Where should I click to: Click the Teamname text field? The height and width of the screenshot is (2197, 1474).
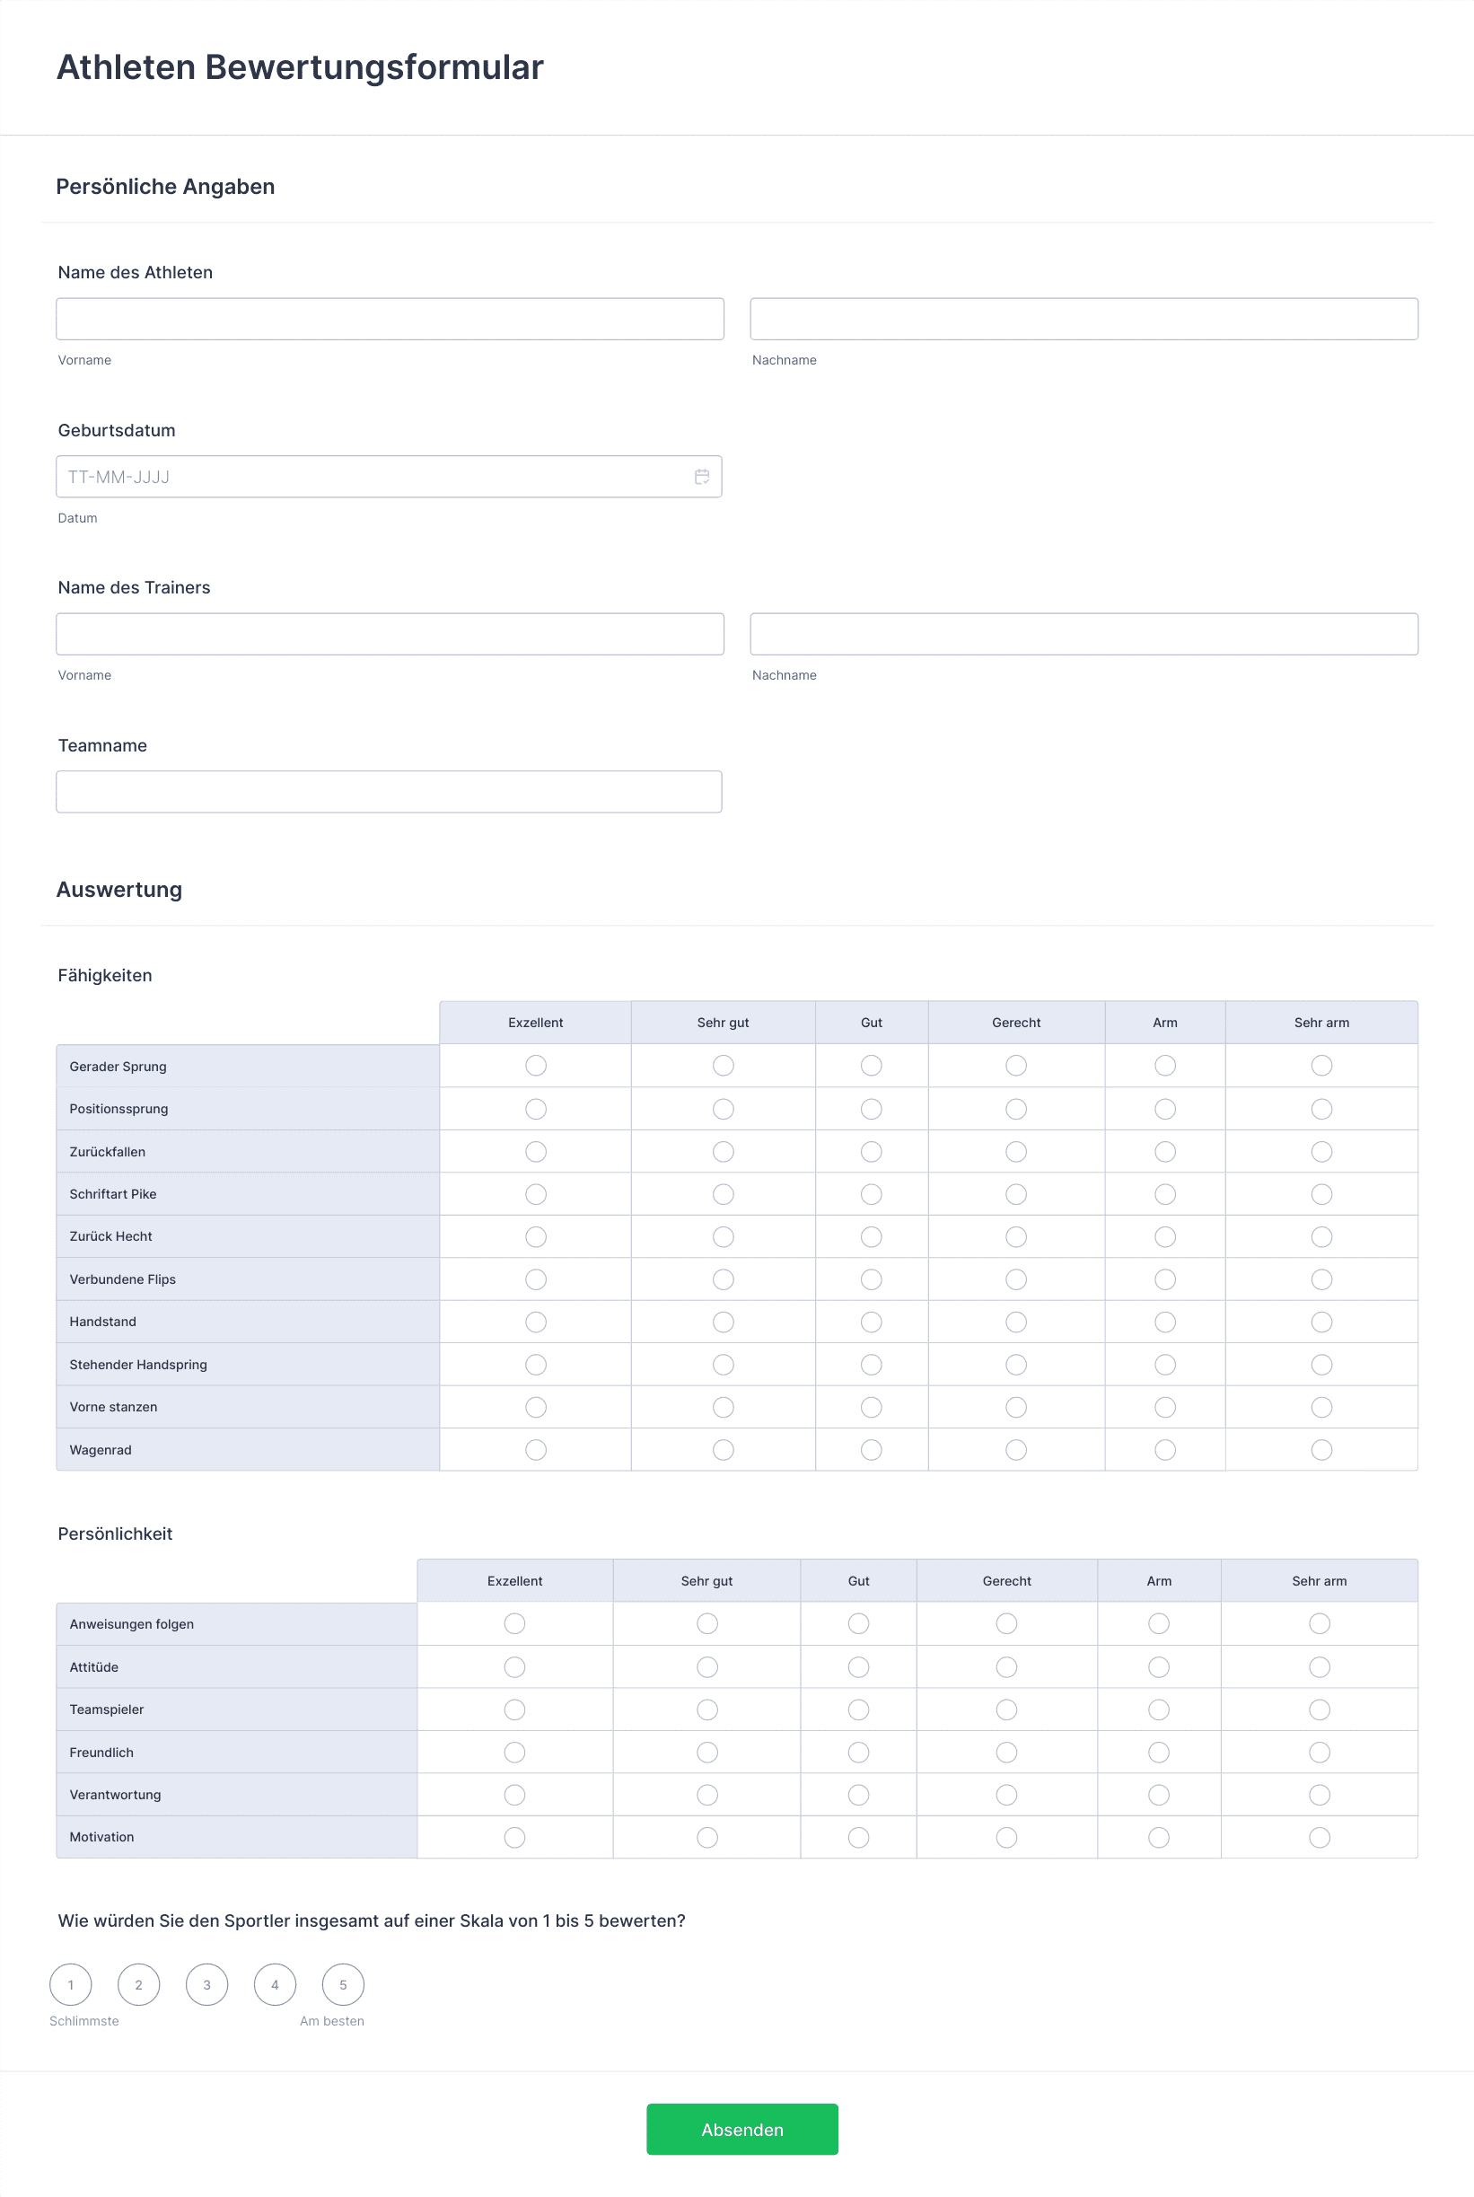coord(388,792)
